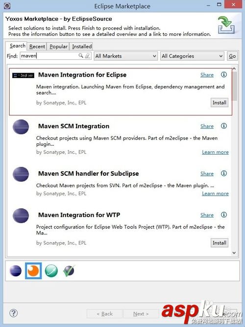
Task: Click the Maven SCM handler for Subclipse logo
Action: pyautogui.click(x=21, y=174)
